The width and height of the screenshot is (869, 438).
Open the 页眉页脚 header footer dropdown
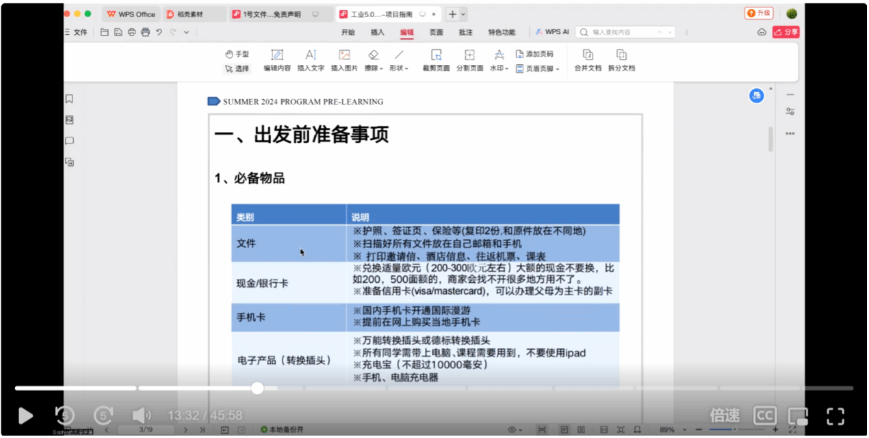[538, 68]
